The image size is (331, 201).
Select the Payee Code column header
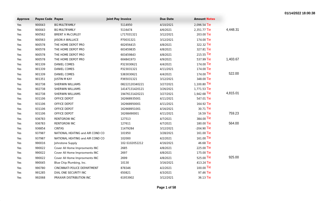44,19
